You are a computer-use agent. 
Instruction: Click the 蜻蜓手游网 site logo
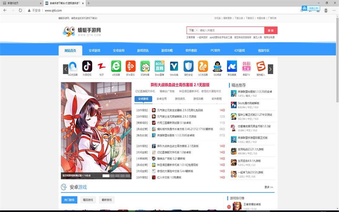click(x=82, y=31)
